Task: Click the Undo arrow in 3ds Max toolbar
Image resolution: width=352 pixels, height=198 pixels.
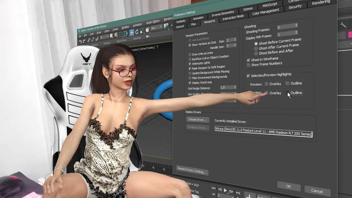Action: tap(81, 42)
